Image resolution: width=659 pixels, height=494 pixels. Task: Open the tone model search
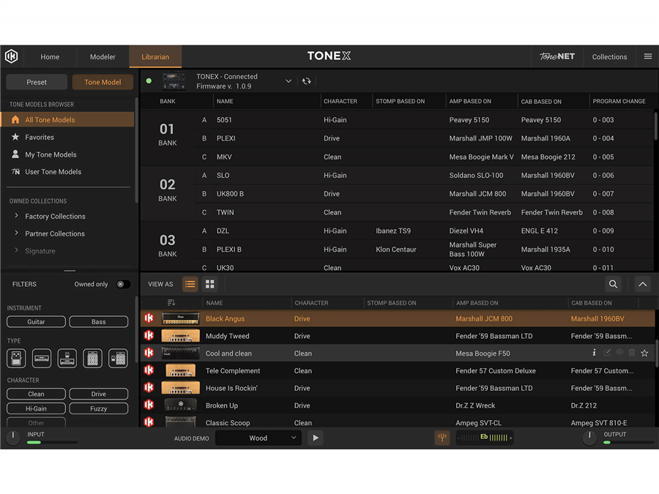(x=613, y=284)
